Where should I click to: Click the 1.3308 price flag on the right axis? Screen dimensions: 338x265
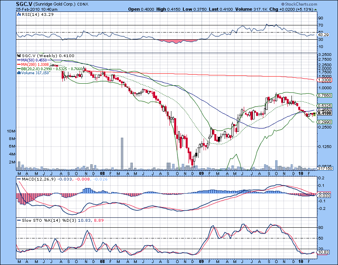(324, 80)
